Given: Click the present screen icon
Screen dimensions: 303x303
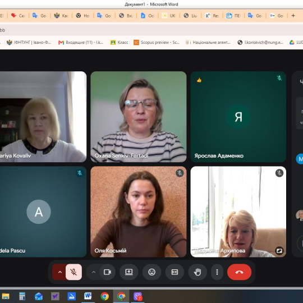Looking at the screenshot, I should coord(129,272).
